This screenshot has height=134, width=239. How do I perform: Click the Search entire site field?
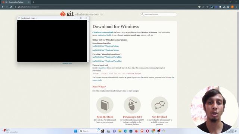(158, 15)
